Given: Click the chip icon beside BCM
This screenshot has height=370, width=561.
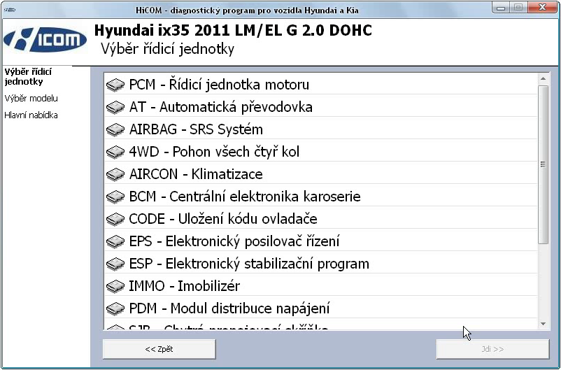Looking at the screenshot, I should 115,197.
